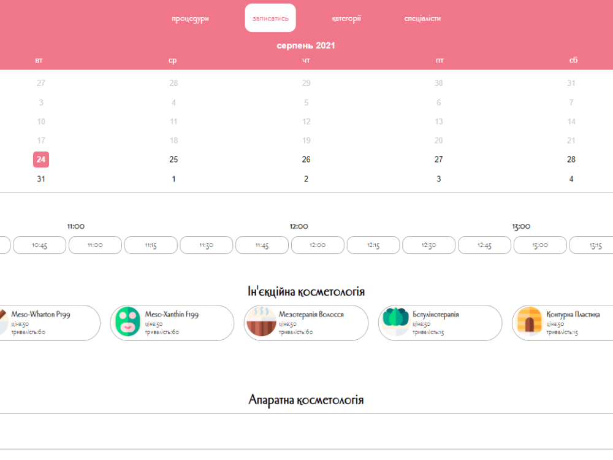Click the Апаратна косметологія category heading
The width and height of the screenshot is (613, 460).
[306, 400]
